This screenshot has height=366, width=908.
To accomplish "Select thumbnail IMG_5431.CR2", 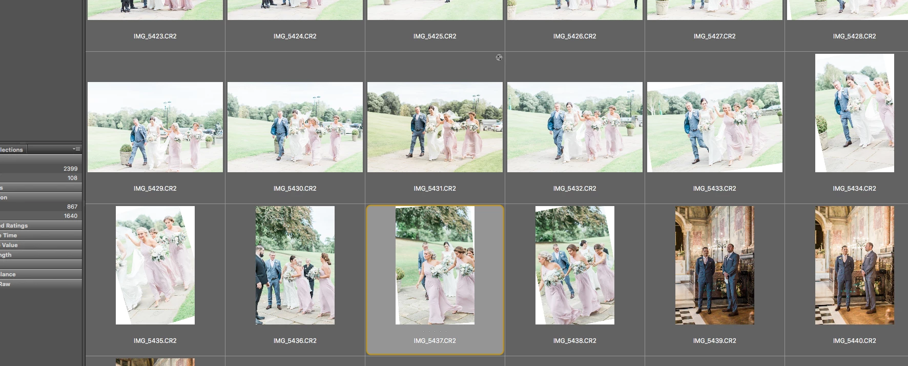I will coord(435,127).
